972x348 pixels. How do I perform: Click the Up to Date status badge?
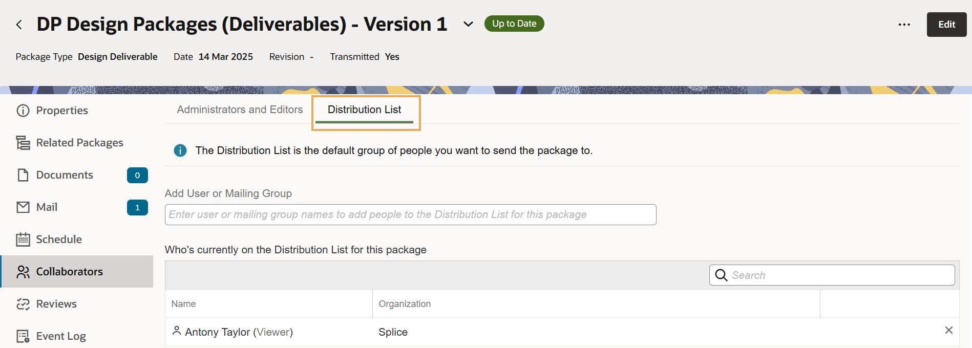(x=514, y=24)
